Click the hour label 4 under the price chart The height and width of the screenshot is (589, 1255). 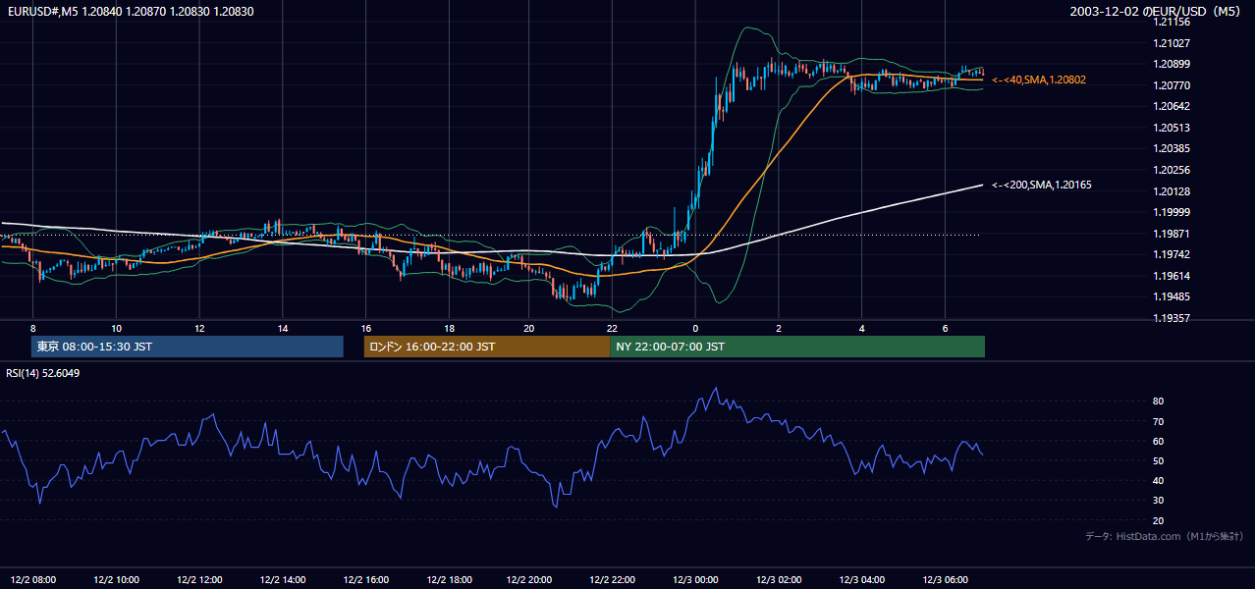click(x=861, y=328)
